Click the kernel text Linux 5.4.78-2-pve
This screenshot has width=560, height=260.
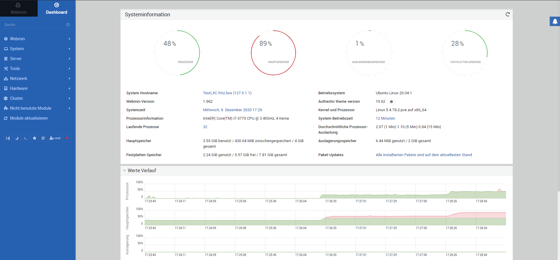401,110
